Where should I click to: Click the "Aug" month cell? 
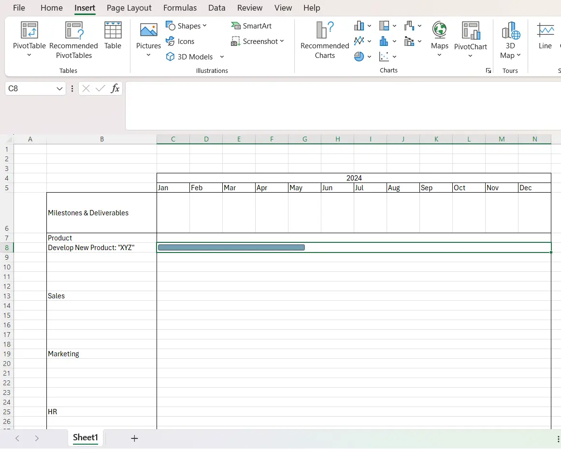coord(403,188)
